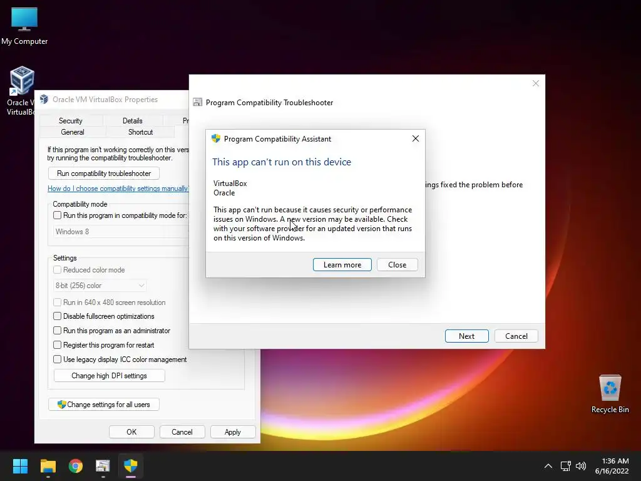Screen dimensions: 641x481
Task: Click Next in the troubleshooter
Action: [x=467, y=336]
